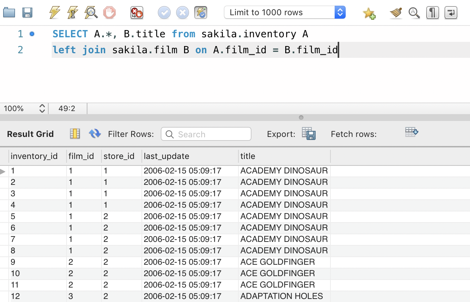
Task: Sort by inventory_id column header
Action: [x=38, y=156]
